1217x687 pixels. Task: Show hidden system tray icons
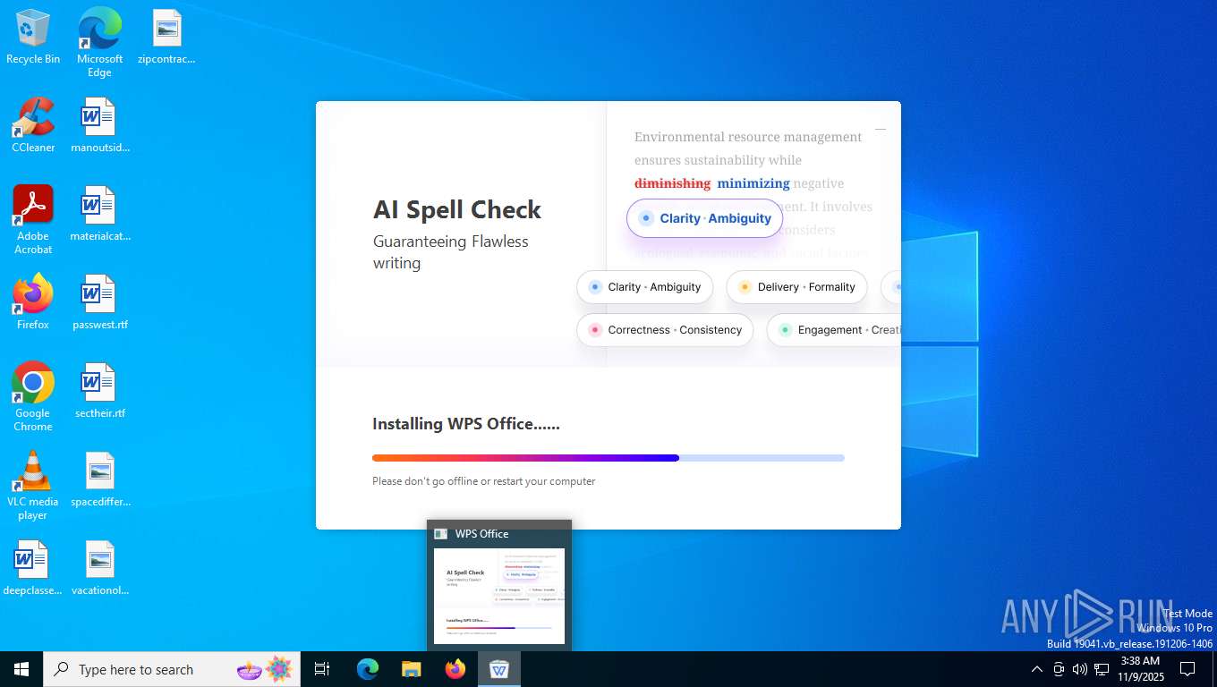(1037, 669)
